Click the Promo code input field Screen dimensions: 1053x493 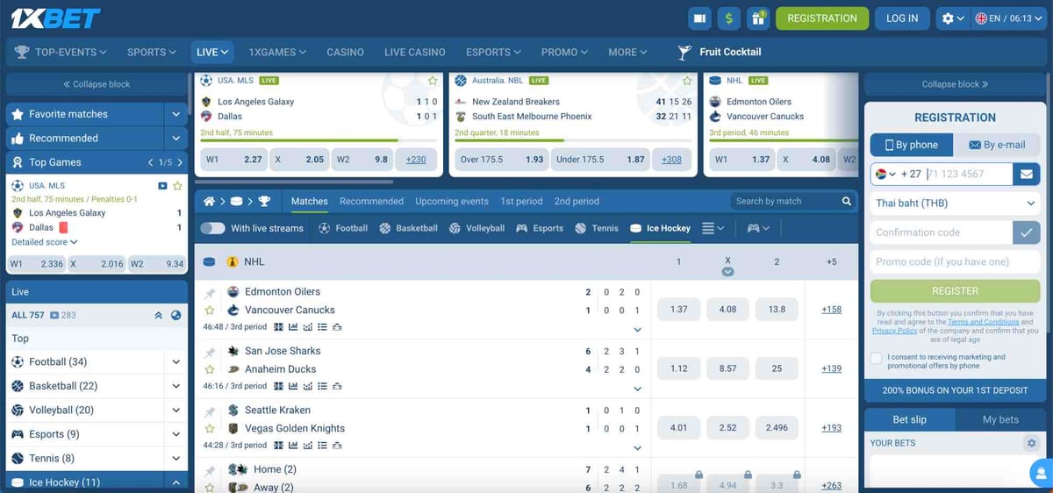(955, 261)
